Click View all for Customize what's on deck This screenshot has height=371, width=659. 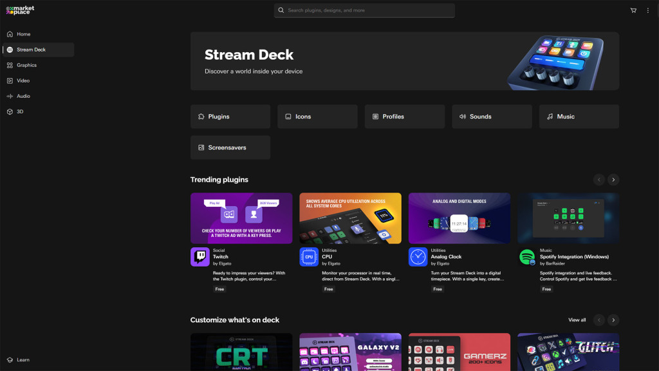(577, 320)
